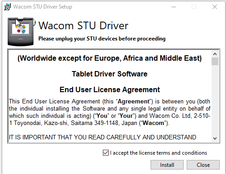Click the disabled maximize window button

[x=194, y=7]
